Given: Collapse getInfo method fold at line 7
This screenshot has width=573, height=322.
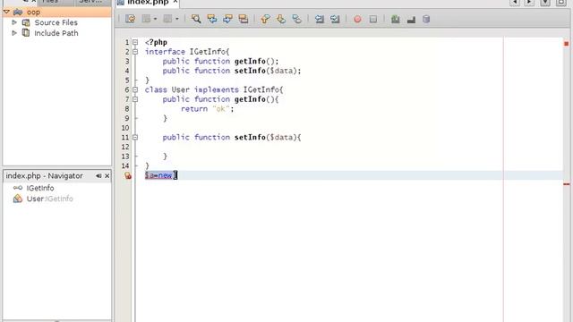Looking at the screenshot, I should pyautogui.click(x=135, y=99).
